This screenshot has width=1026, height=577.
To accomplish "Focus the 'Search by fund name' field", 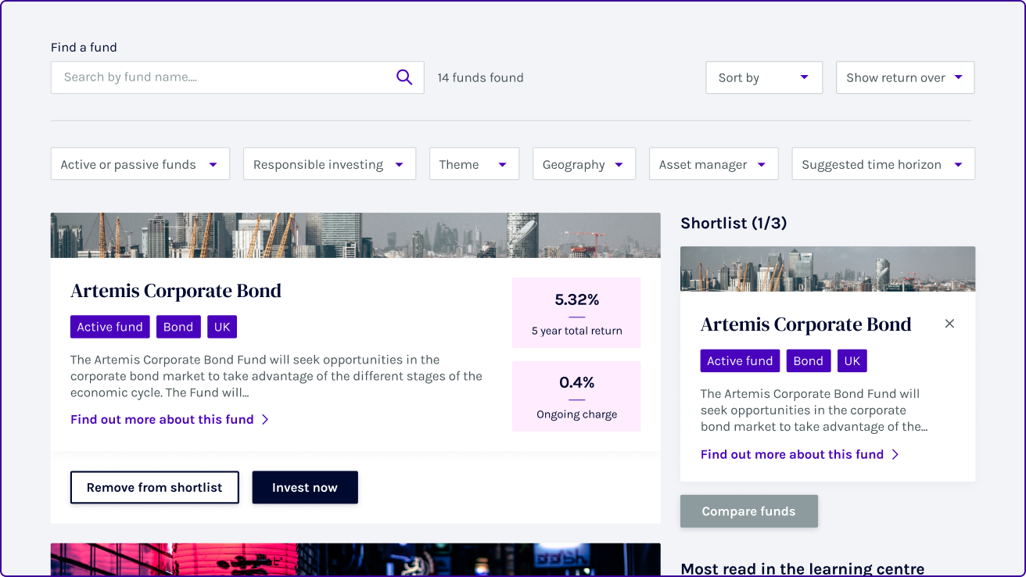I will pyautogui.click(x=237, y=77).
